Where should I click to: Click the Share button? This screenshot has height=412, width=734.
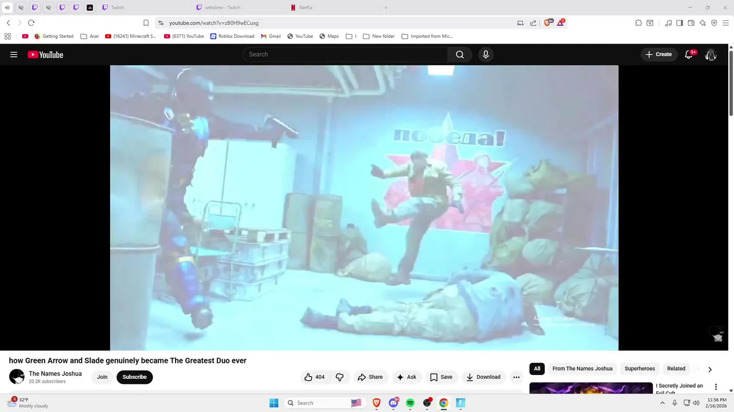[370, 377]
